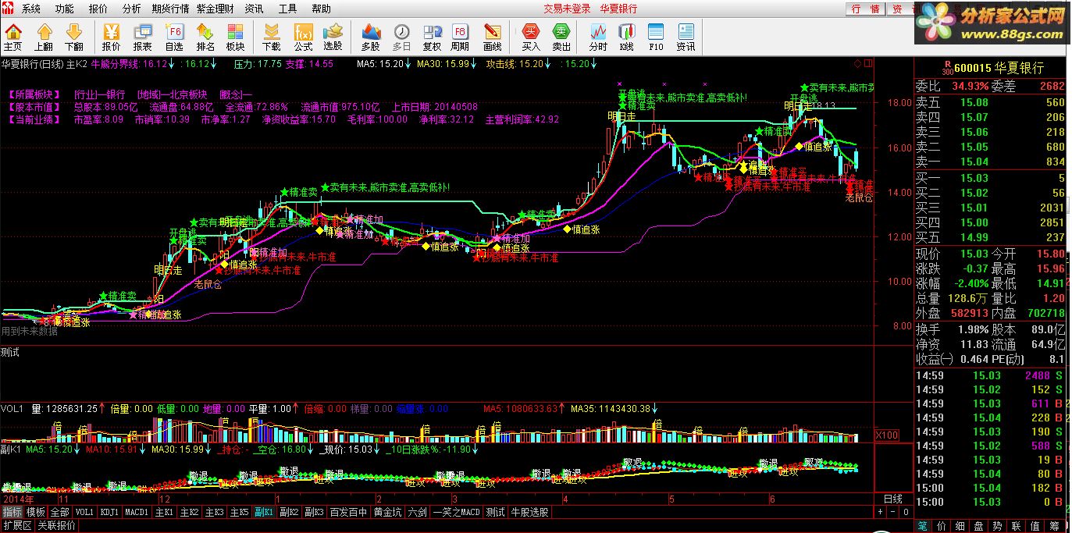Screen dimensions: 1072x533
Task: Select the 主K5 indicator tab
Action: pyautogui.click(x=240, y=513)
